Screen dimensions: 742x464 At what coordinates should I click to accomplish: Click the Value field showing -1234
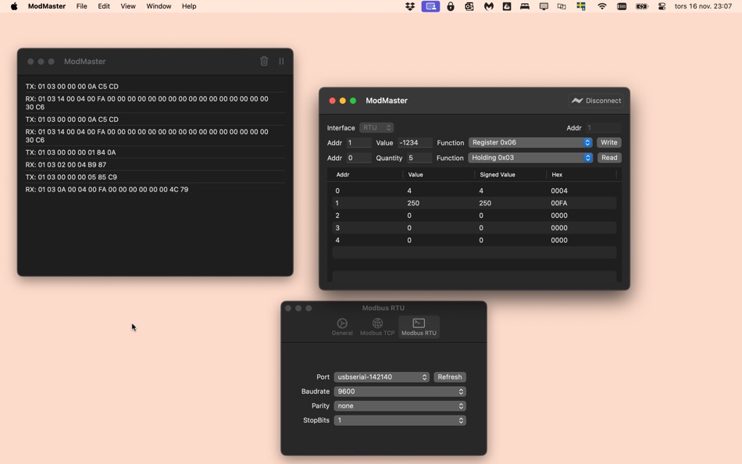coord(415,142)
